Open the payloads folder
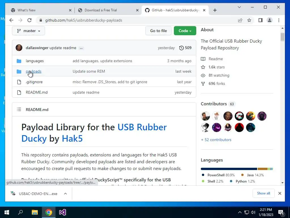The width and height of the screenshot is (290, 218). [x=33, y=71]
